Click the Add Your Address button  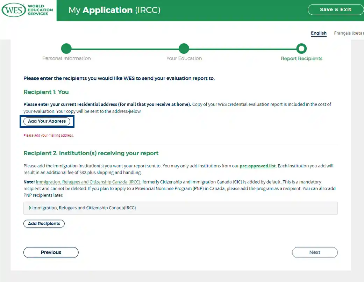tap(47, 121)
